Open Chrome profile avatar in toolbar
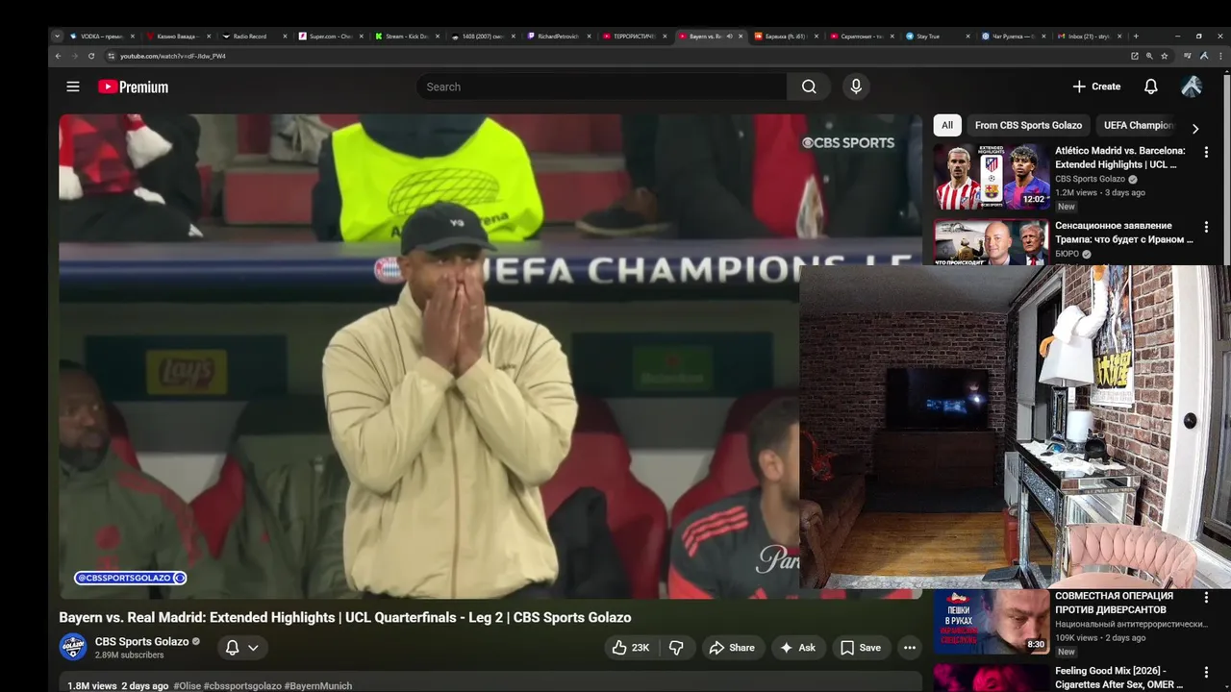1231x692 pixels. coord(1203,56)
